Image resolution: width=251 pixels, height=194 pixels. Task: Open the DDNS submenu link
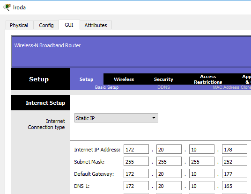click(163, 87)
